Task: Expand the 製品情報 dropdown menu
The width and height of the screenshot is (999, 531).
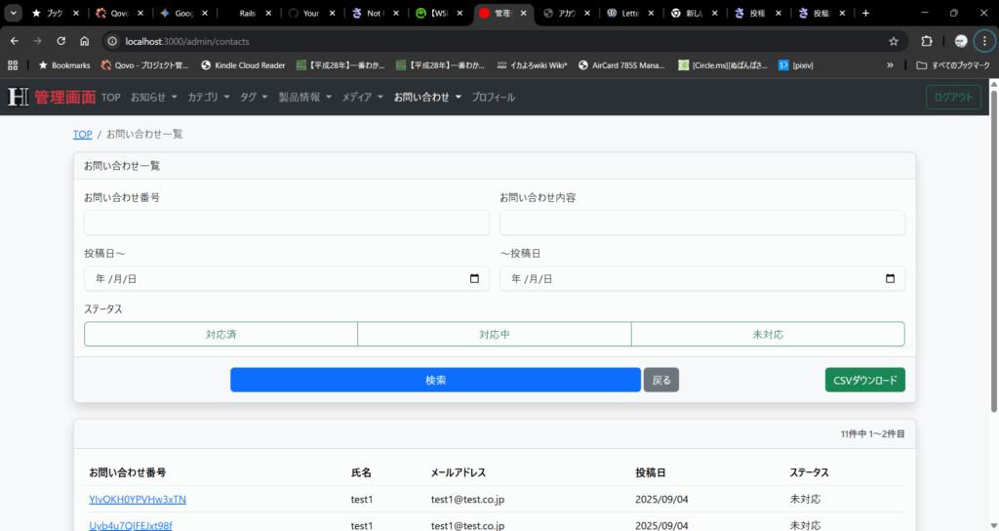Action: click(x=304, y=98)
